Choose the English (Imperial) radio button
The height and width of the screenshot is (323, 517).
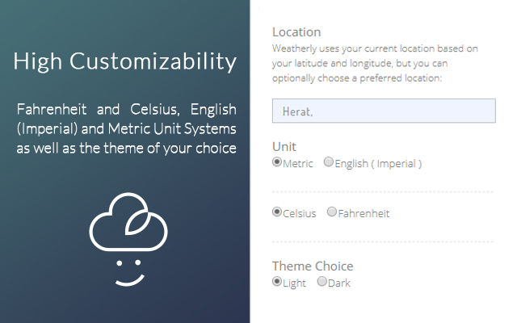[x=329, y=162]
